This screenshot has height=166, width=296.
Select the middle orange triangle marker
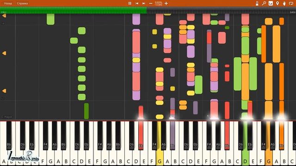click(x=4, y=53)
